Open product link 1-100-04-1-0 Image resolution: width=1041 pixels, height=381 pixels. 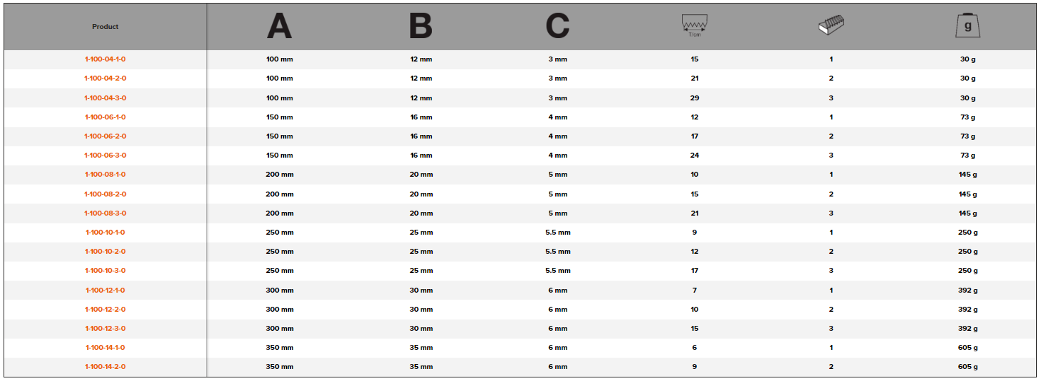click(x=105, y=59)
